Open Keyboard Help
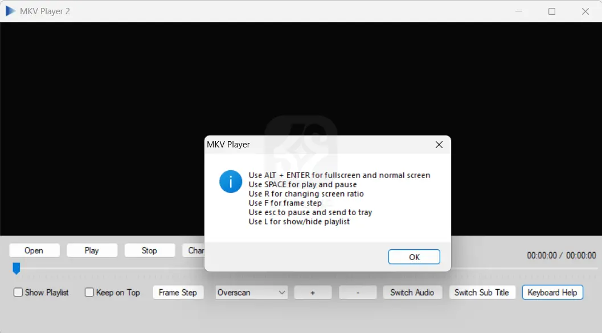 552,292
